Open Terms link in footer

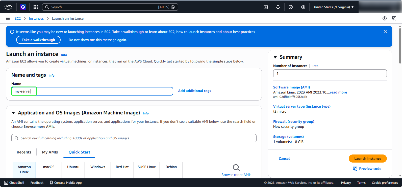click(x=361, y=183)
